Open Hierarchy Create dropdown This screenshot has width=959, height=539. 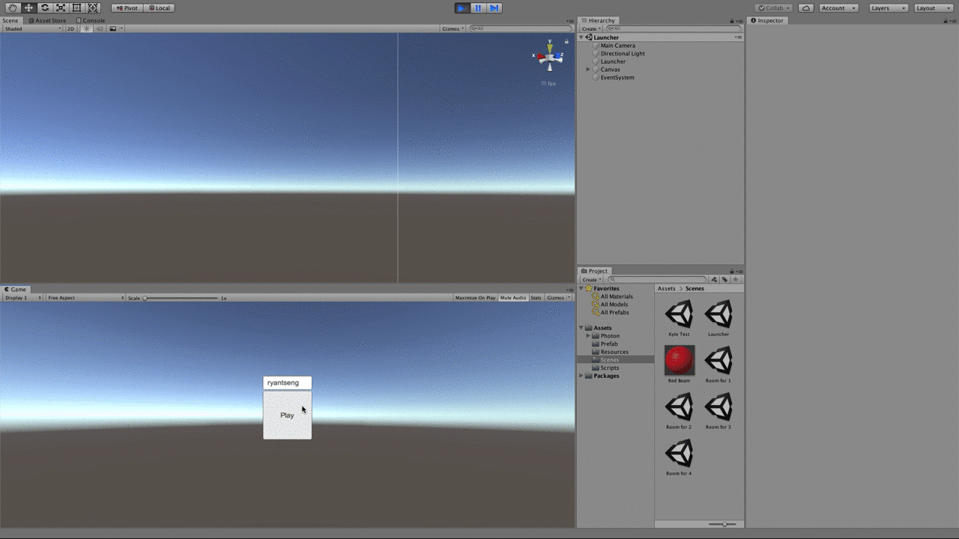[590, 28]
